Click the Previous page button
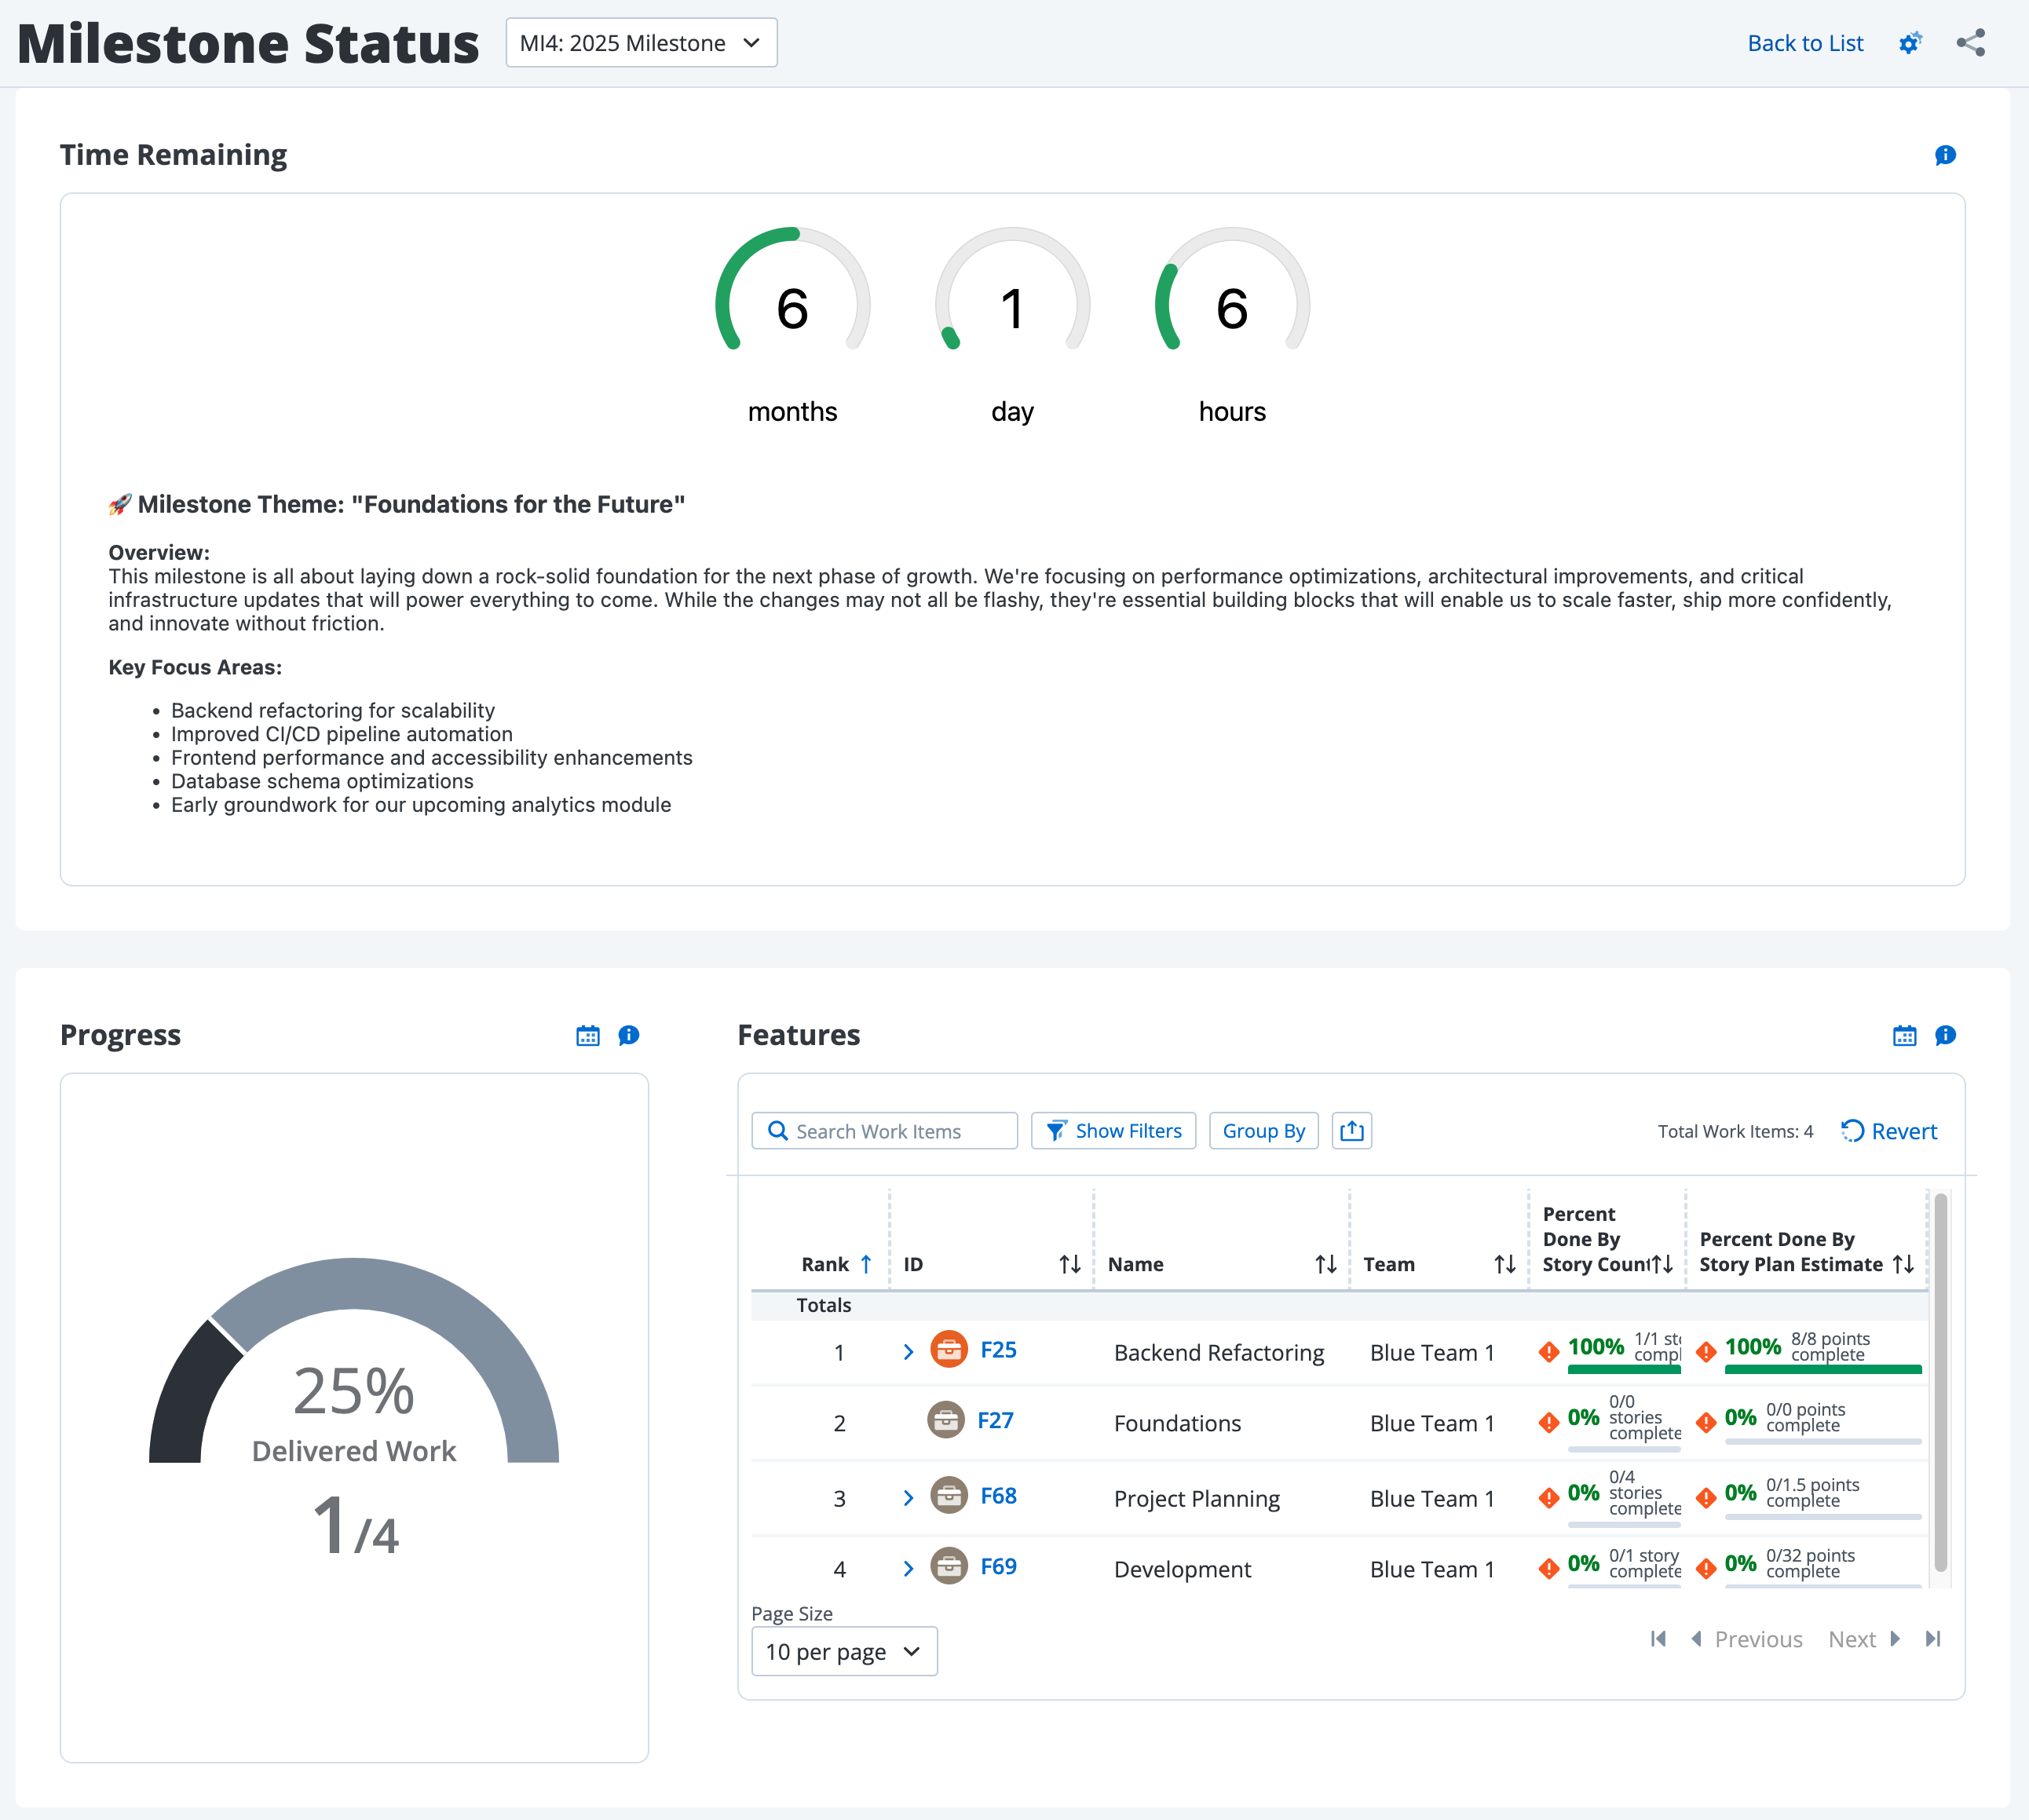The width and height of the screenshot is (2029, 1820). (1746, 1639)
